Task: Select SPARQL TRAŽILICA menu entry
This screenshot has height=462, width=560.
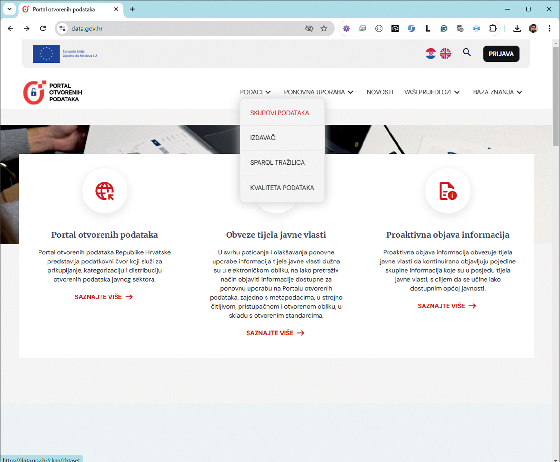Action: [277, 163]
